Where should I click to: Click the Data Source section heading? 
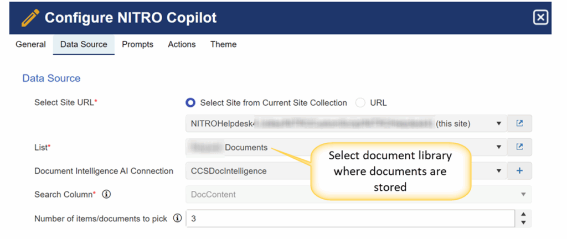[51, 79]
